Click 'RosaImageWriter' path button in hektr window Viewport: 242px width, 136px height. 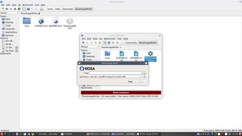pyautogui.click(x=84, y=9)
